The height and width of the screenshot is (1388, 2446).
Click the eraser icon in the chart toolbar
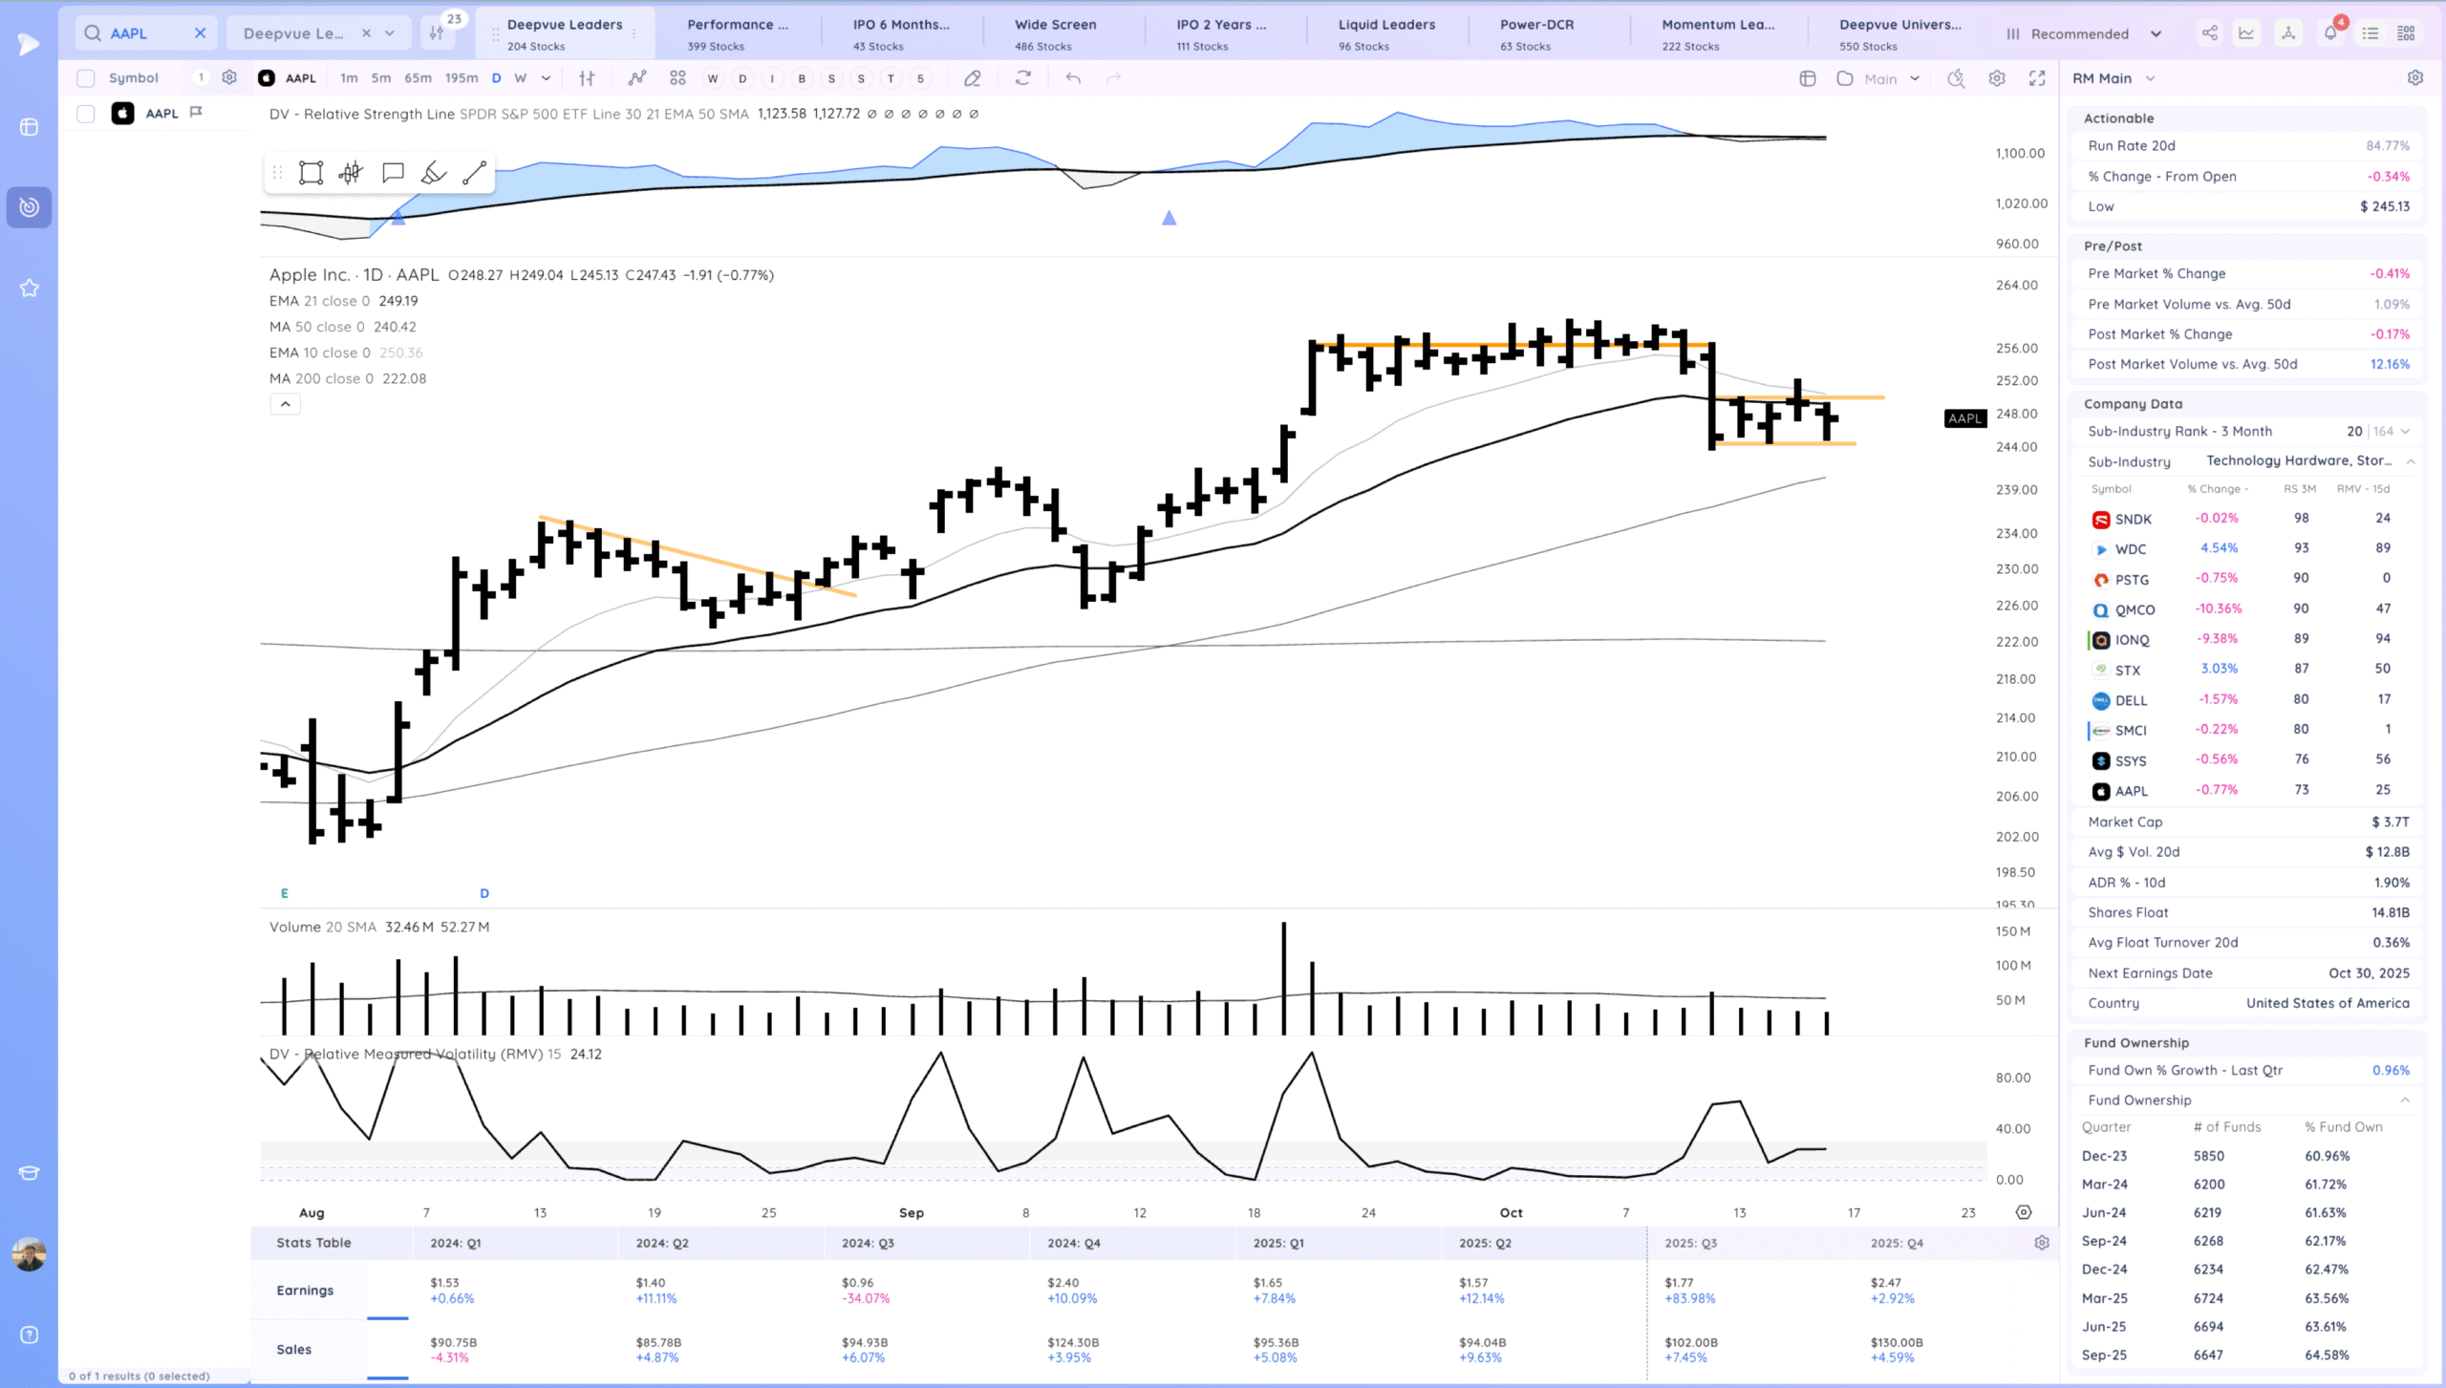(972, 78)
